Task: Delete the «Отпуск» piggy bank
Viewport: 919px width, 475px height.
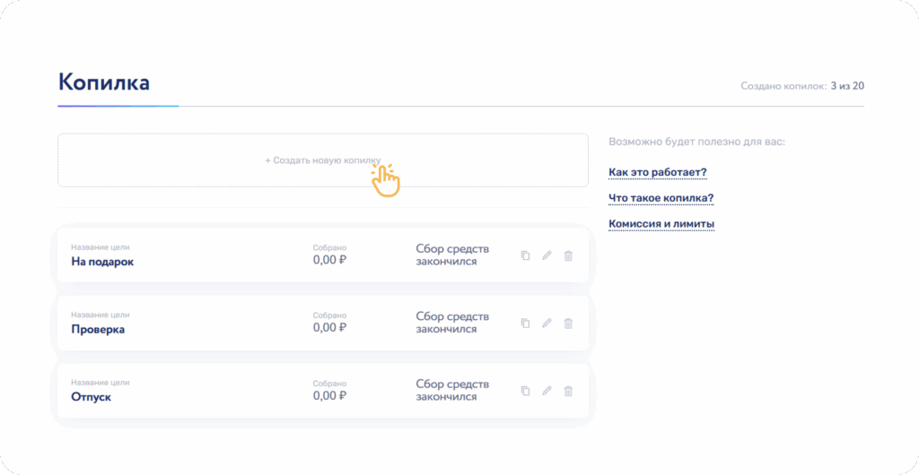Action: 568,391
